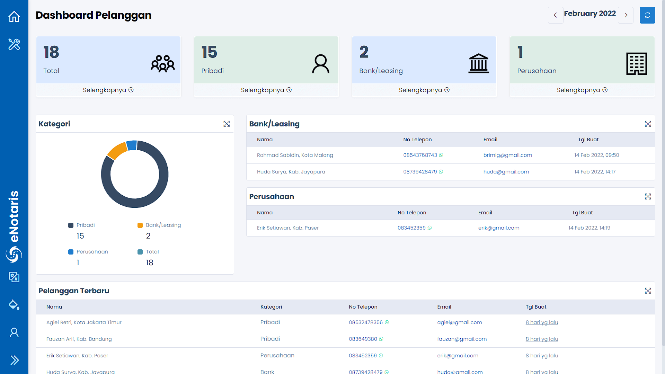The width and height of the screenshot is (665, 374).
Task: Toggle Perusahaan legend swatch in chart
Action: pyautogui.click(x=71, y=252)
